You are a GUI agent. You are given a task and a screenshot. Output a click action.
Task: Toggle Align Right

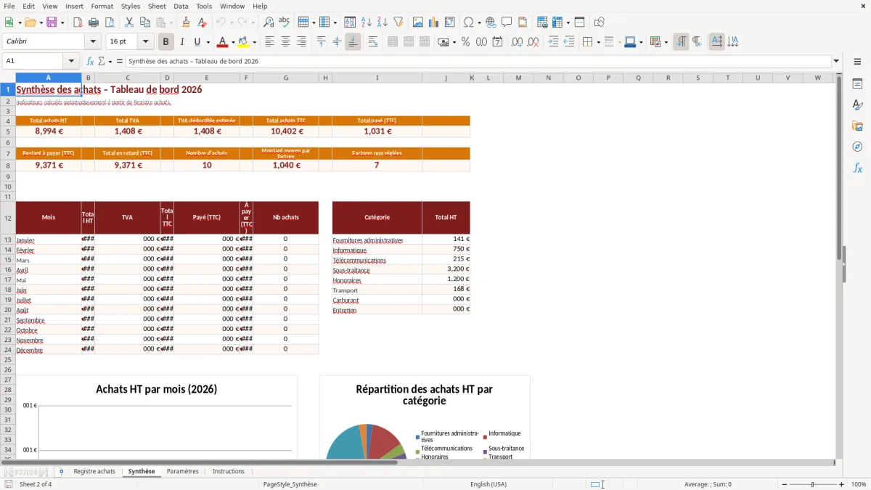(301, 42)
